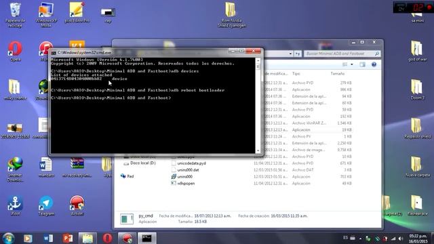Click the cmd window scrollbar up arrow
This screenshot has width=434, height=244.
(258, 60)
